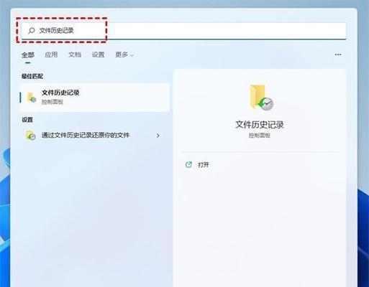Click the restore files settings icon
This screenshot has height=287, width=369.
(30, 136)
